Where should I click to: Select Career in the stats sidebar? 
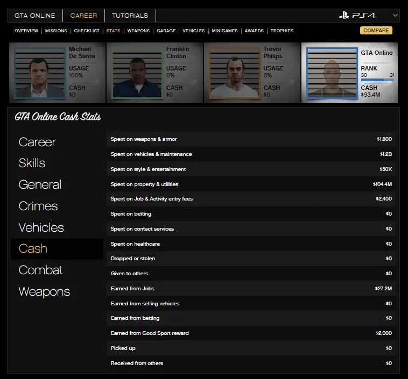[37, 142]
